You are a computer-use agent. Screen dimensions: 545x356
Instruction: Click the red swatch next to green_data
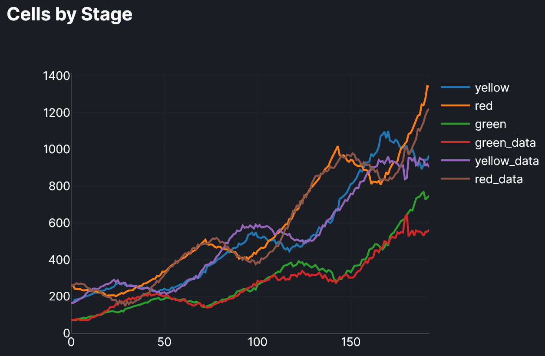tap(456, 143)
